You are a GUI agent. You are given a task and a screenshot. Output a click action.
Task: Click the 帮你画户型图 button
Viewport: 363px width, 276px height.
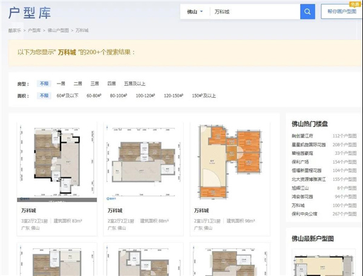click(342, 11)
